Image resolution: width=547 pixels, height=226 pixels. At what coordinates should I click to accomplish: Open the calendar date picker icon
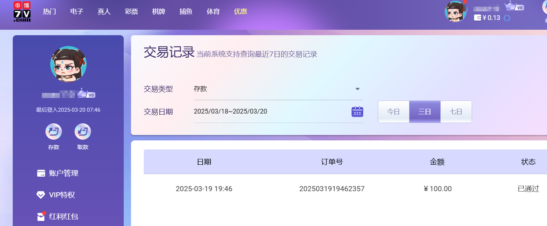pyautogui.click(x=357, y=112)
